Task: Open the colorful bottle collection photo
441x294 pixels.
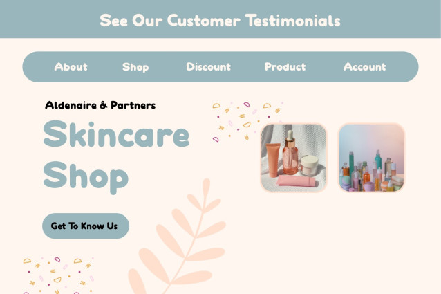Action: [371, 158]
